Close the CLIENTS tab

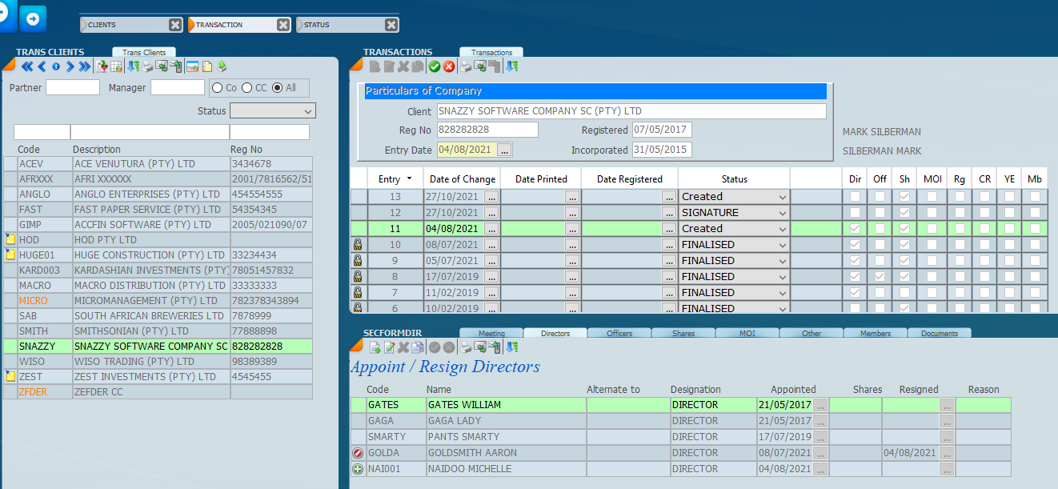[175, 25]
